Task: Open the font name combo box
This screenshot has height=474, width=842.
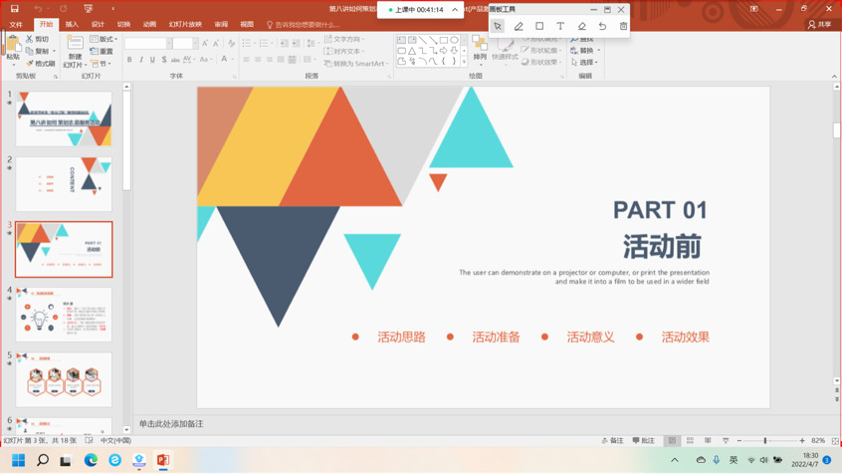Action: [145, 44]
